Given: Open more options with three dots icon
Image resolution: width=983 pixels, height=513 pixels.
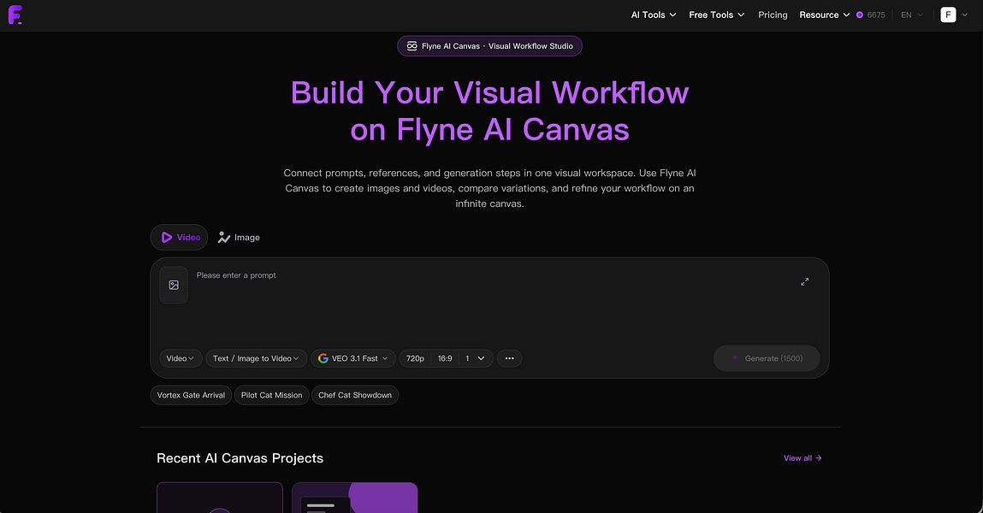Looking at the screenshot, I should click(510, 358).
